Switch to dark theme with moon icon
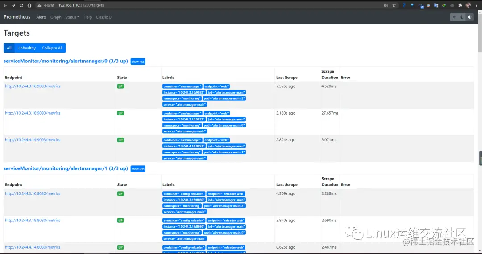The height and width of the screenshot is (254, 482). point(462,17)
